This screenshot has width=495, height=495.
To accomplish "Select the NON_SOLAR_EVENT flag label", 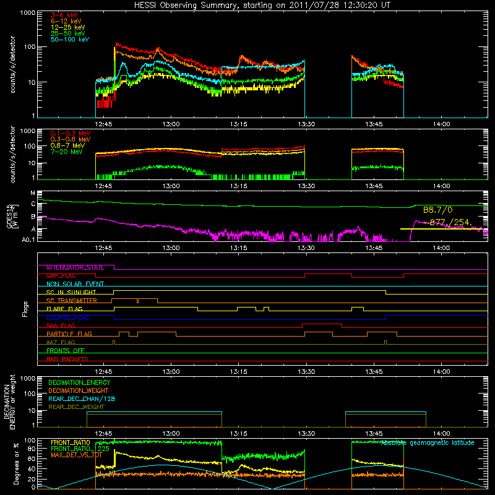I will pyautogui.click(x=75, y=284).
